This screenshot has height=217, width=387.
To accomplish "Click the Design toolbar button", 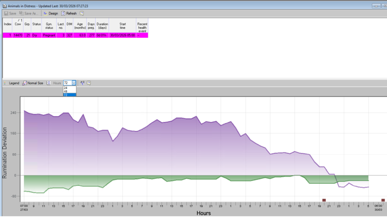I will [51, 13].
